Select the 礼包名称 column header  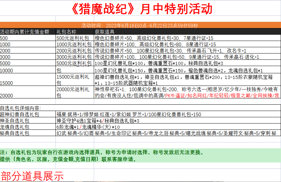coord(66,32)
